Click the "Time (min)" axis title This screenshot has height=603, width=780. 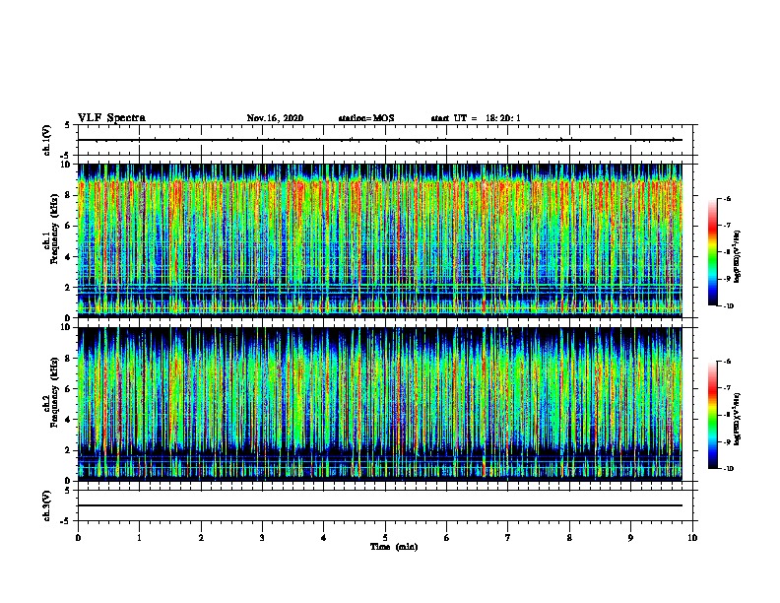tap(394, 547)
